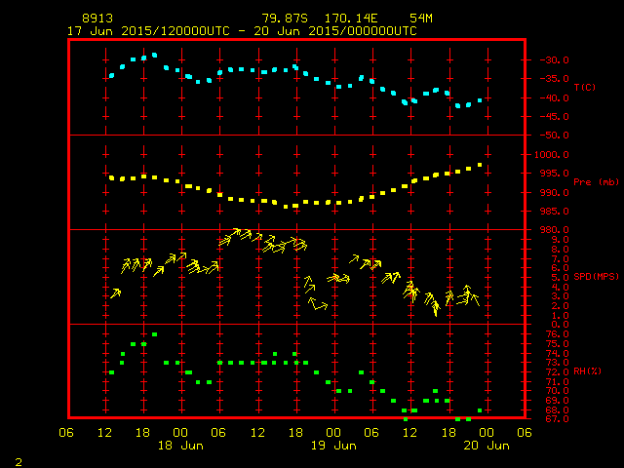Screen dimensions: 624x468
Task: Click the -30.0 temperature axis label
Action: click(x=554, y=60)
